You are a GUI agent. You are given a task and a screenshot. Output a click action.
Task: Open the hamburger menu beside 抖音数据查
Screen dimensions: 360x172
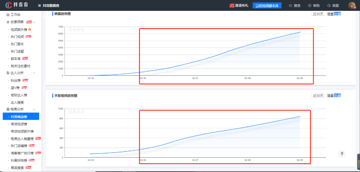pos(40,6)
